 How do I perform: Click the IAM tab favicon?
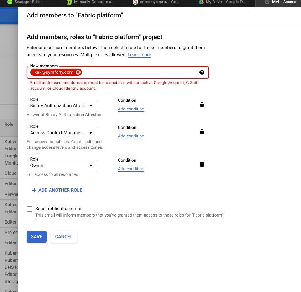(x=267, y=2)
